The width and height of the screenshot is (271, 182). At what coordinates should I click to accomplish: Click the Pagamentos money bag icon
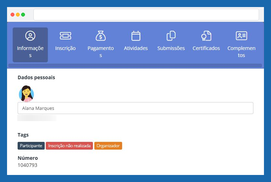click(101, 36)
